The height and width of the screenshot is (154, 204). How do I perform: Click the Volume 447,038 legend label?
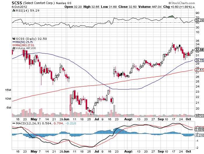point(26,48)
